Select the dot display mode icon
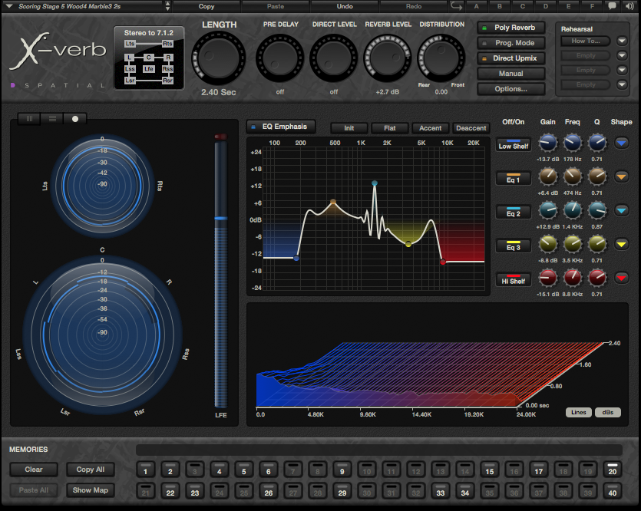Viewport: 641px width, 511px height. pos(74,119)
